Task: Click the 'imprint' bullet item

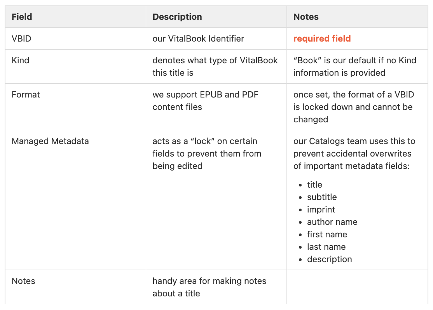Action: tap(321, 209)
